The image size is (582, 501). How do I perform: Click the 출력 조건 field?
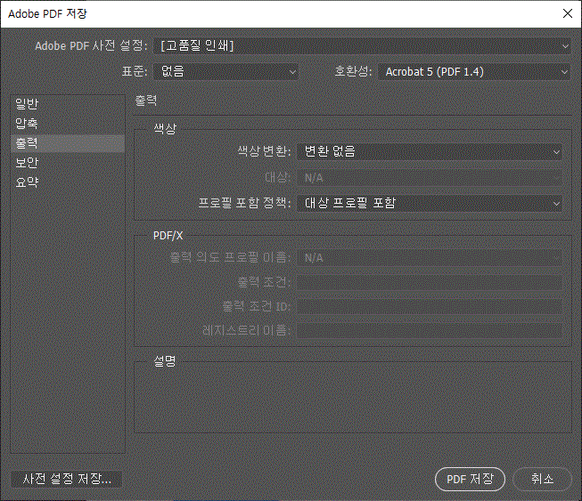[x=429, y=282]
